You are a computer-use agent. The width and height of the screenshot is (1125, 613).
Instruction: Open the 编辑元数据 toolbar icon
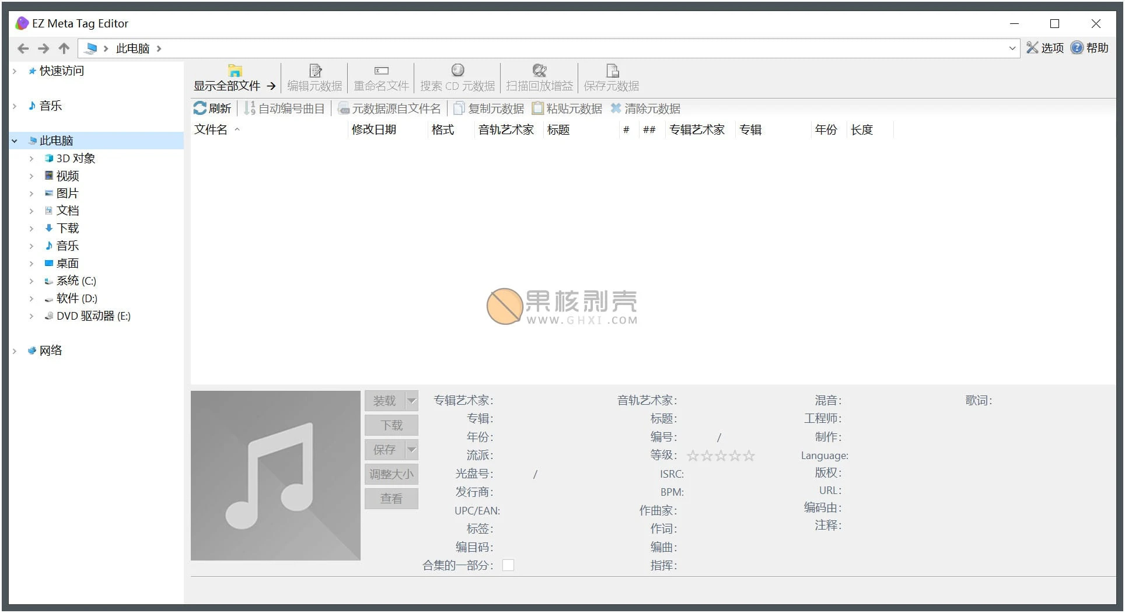(314, 78)
